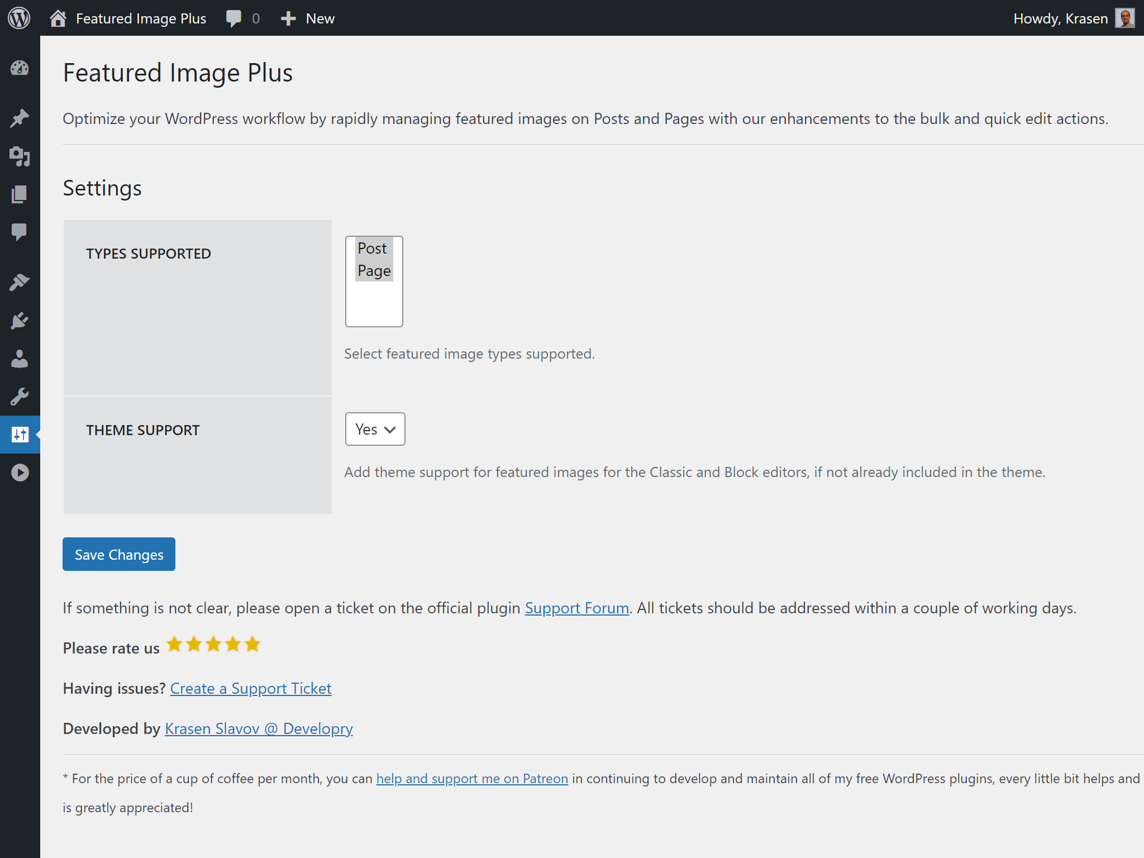Viewport: 1144px width, 858px height.
Task: Select Page in Types Supported list
Action: (x=373, y=270)
